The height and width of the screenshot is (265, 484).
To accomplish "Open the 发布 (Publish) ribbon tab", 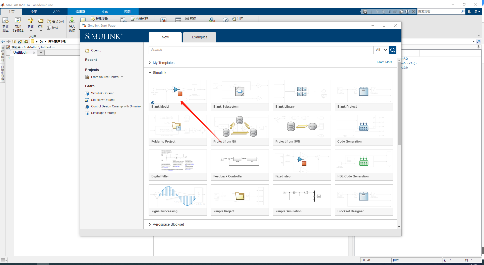I will click(104, 12).
